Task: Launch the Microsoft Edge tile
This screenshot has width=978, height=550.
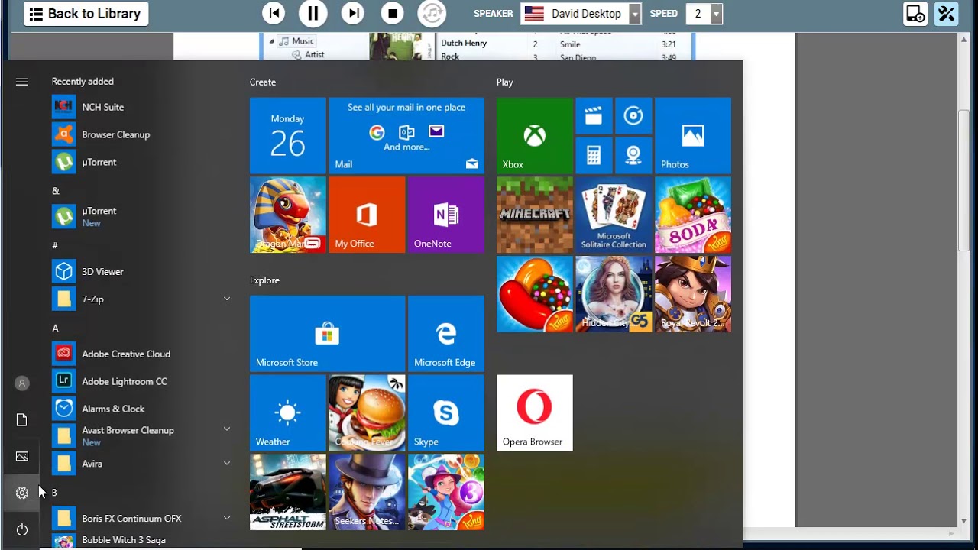Action: (446, 333)
